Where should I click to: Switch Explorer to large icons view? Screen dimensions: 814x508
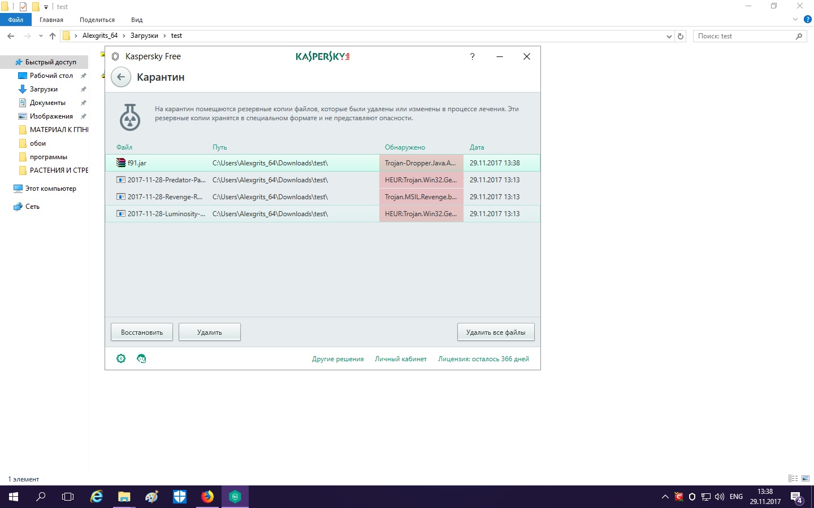[x=806, y=479]
